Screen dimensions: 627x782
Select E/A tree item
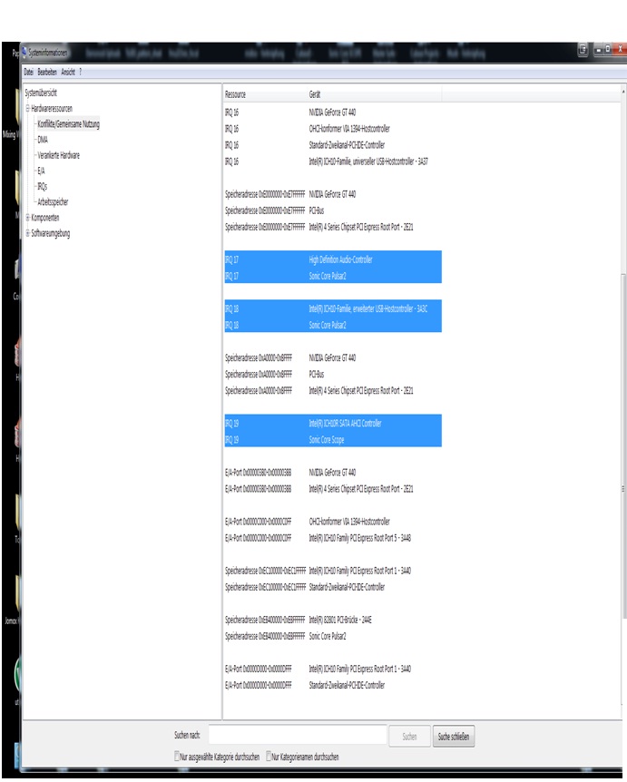tap(41, 171)
